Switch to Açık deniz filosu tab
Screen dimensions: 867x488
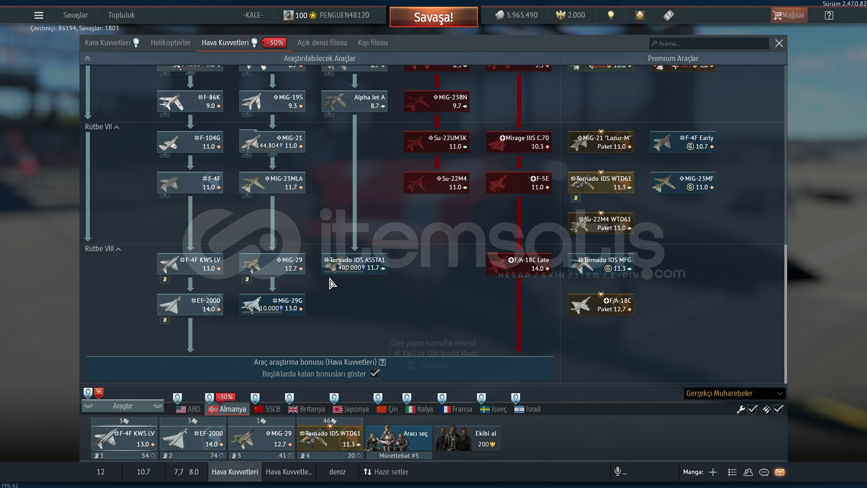click(x=322, y=43)
